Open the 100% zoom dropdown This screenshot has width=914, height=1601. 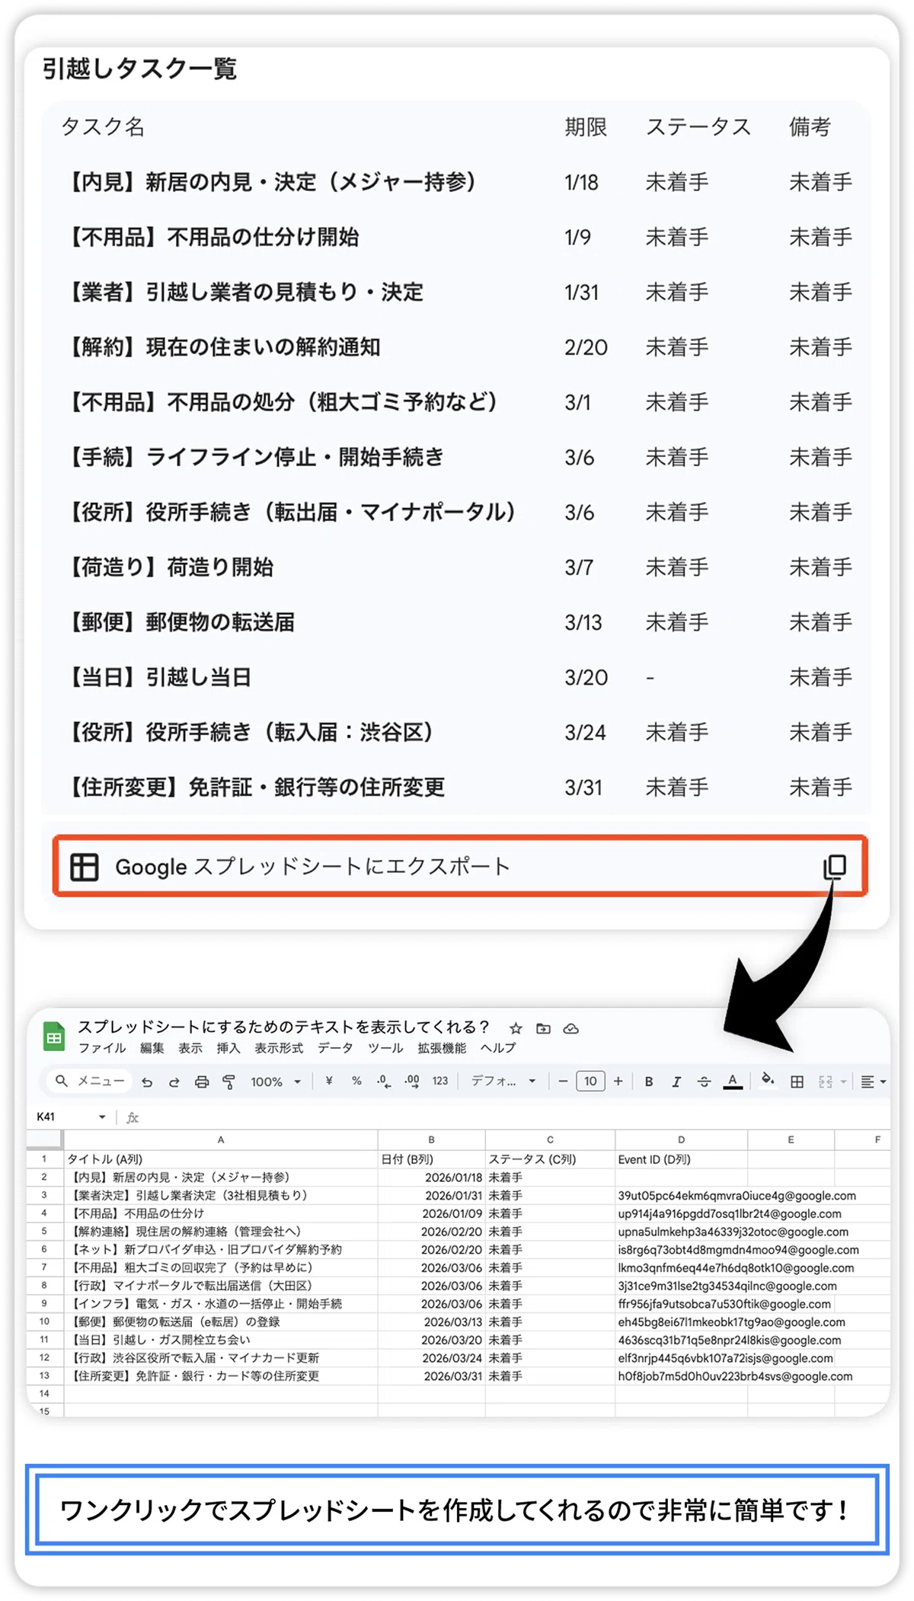pos(276,1082)
